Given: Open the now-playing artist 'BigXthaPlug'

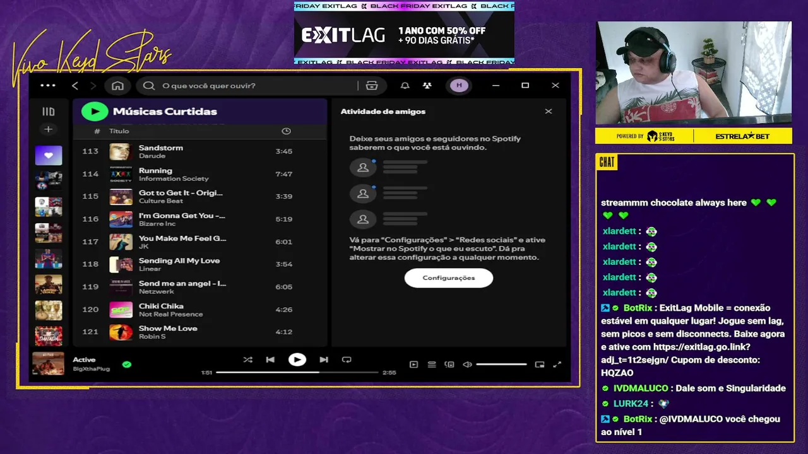Looking at the screenshot, I should (x=91, y=368).
